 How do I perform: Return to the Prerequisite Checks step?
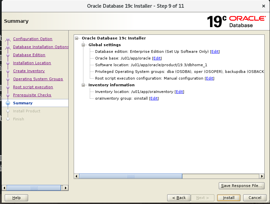pyautogui.click(x=32, y=95)
